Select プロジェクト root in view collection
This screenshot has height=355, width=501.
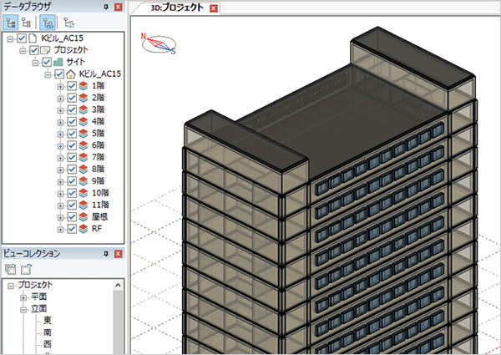[35, 285]
